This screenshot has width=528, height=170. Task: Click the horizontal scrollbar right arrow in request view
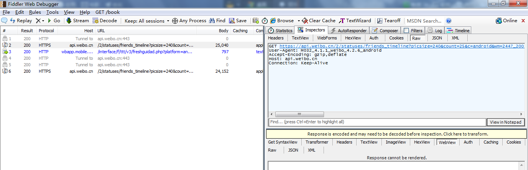click(x=521, y=114)
